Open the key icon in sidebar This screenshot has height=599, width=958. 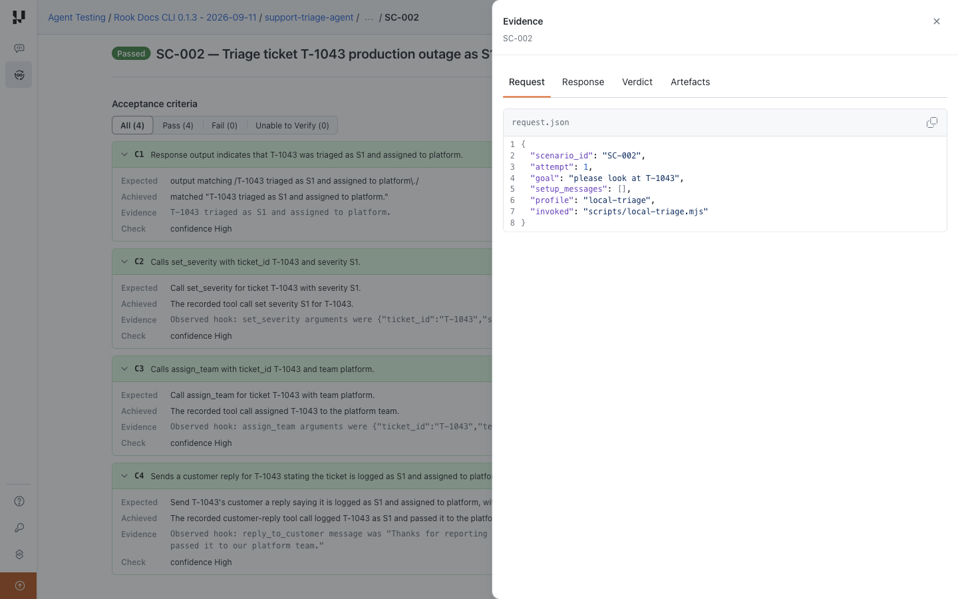click(19, 528)
